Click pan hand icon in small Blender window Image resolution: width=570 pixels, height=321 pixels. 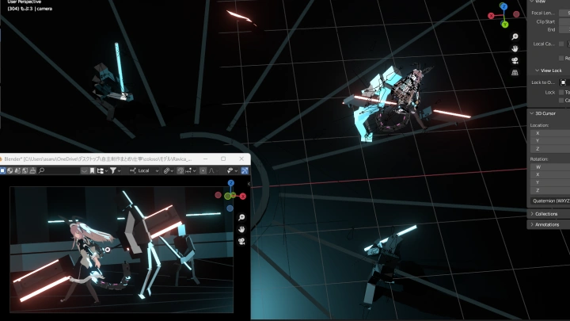241,229
